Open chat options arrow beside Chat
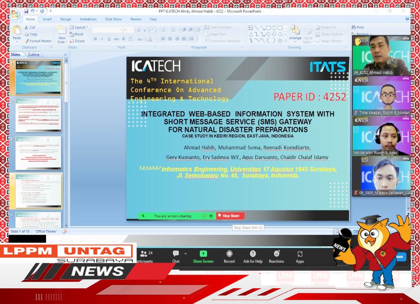The height and width of the screenshot is (304, 420). click(x=185, y=254)
